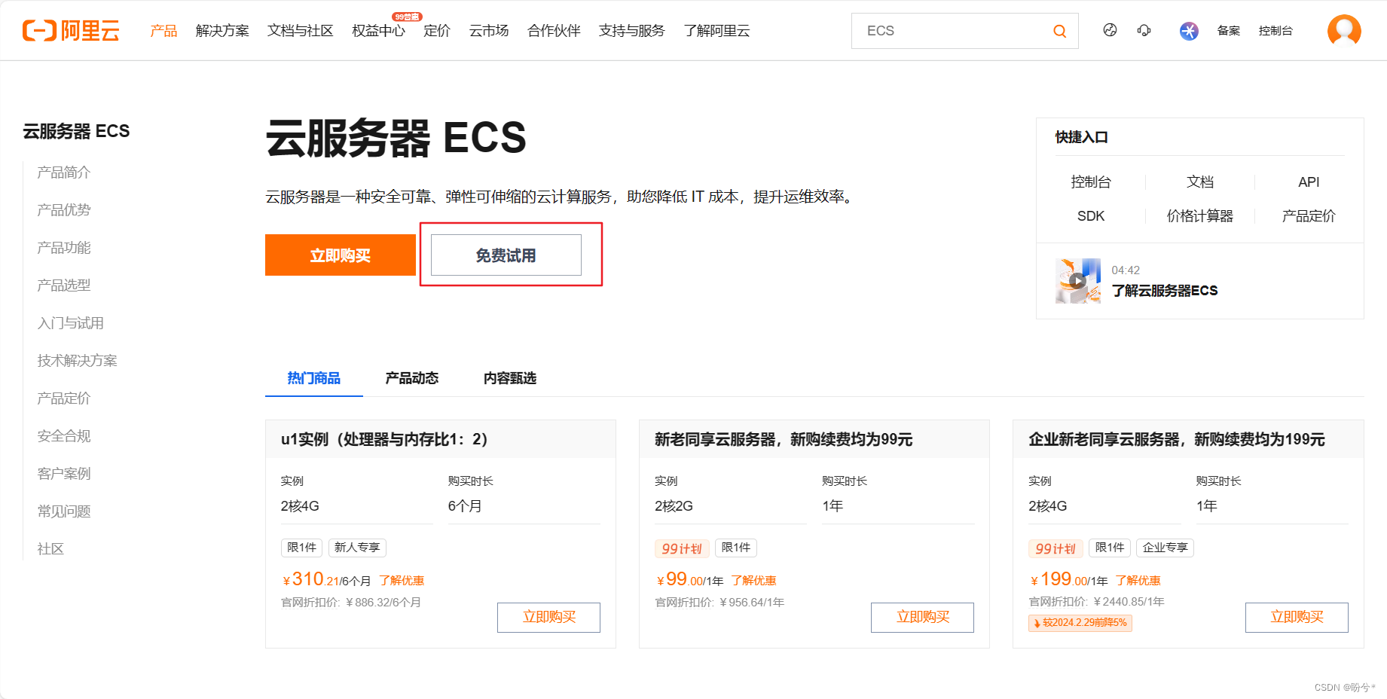
Task: Open the 解决方案 menu
Action: [222, 31]
